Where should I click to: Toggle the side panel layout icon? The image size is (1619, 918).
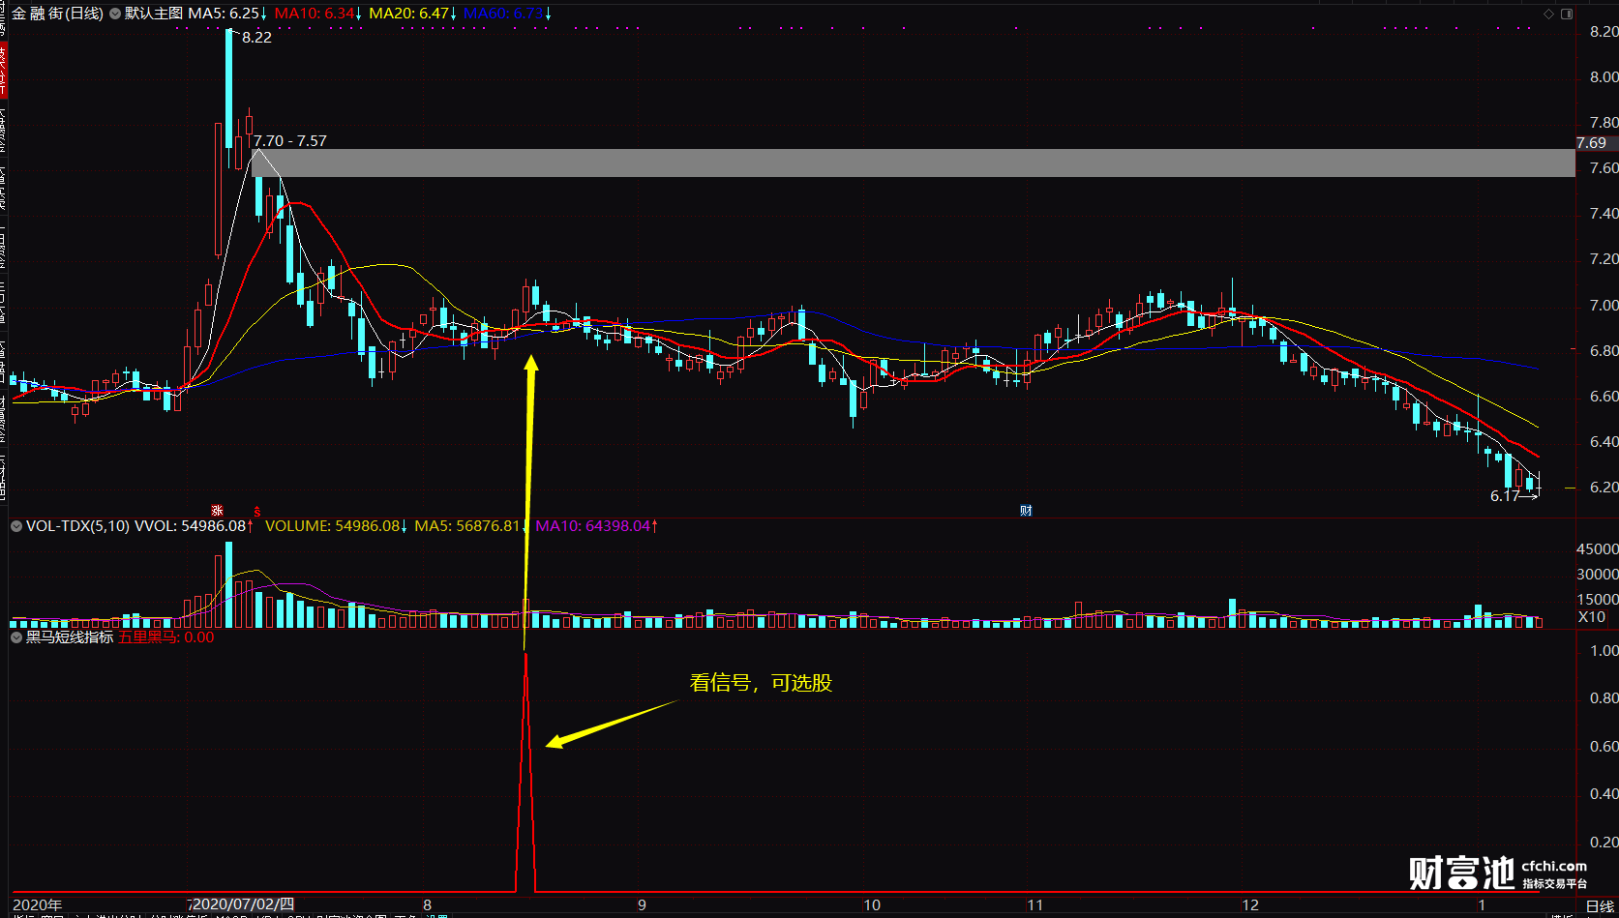1567,14
